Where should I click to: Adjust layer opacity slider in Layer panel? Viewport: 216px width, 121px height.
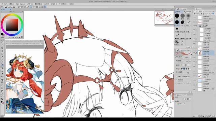[209, 11]
